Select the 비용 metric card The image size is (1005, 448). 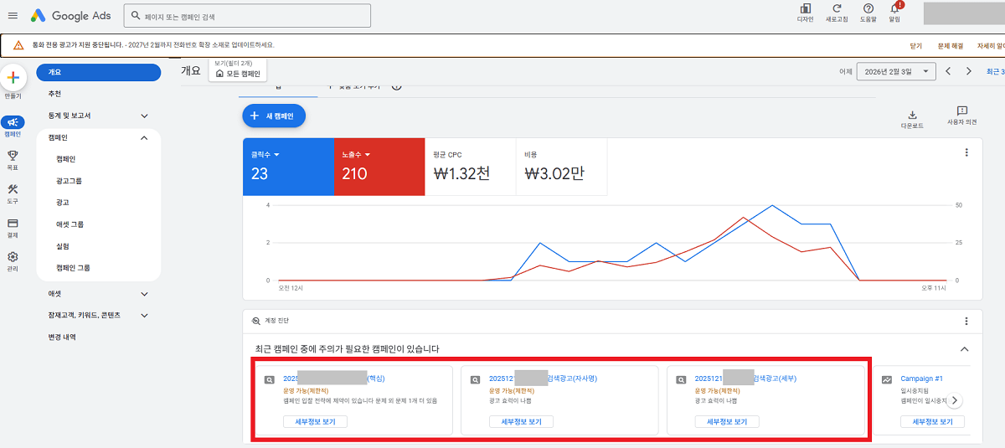tap(562, 167)
